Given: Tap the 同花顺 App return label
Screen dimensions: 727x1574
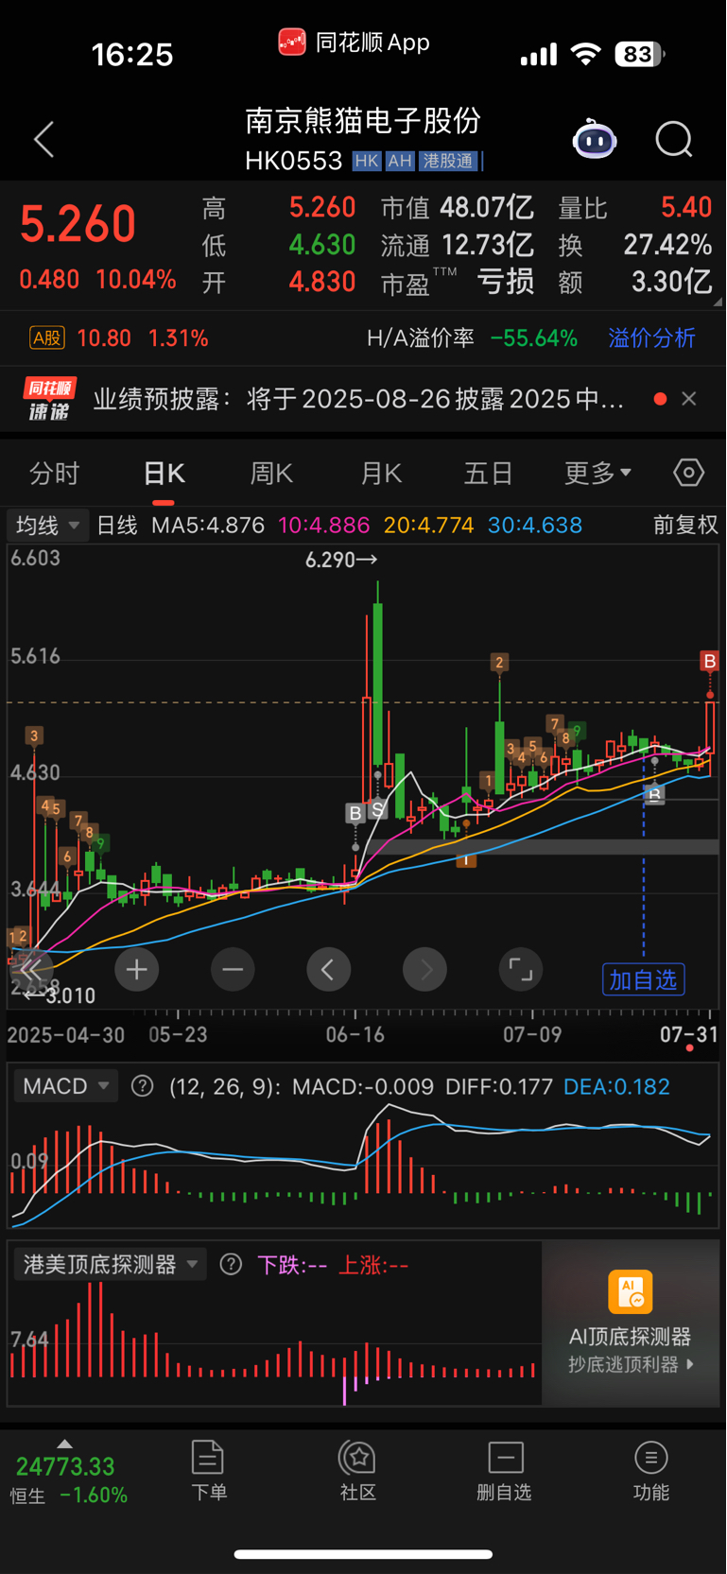Looking at the screenshot, I should (x=354, y=43).
